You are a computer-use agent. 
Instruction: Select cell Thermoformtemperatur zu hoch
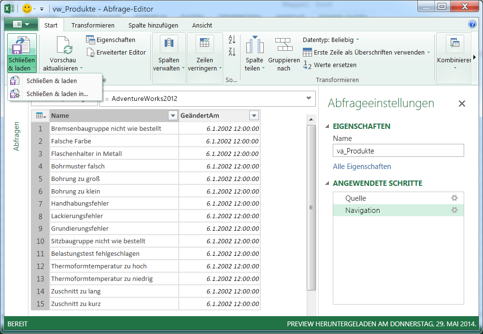(x=114, y=266)
